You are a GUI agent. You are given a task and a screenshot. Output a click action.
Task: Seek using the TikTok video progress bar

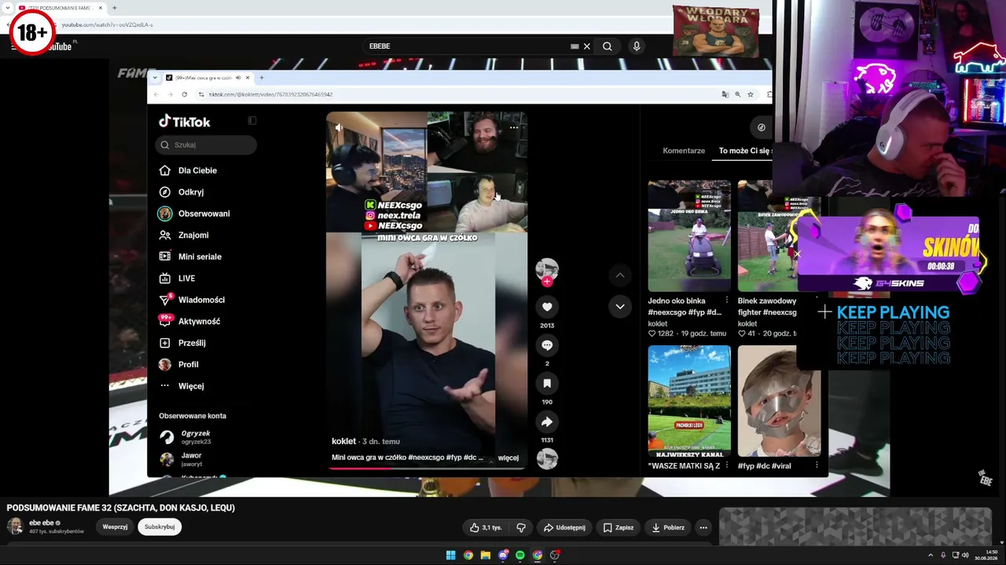pos(426,468)
